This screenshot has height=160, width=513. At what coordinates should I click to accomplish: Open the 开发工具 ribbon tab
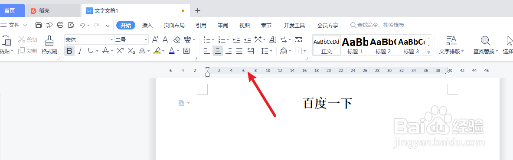pyautogui.click(x=294, y=25)
